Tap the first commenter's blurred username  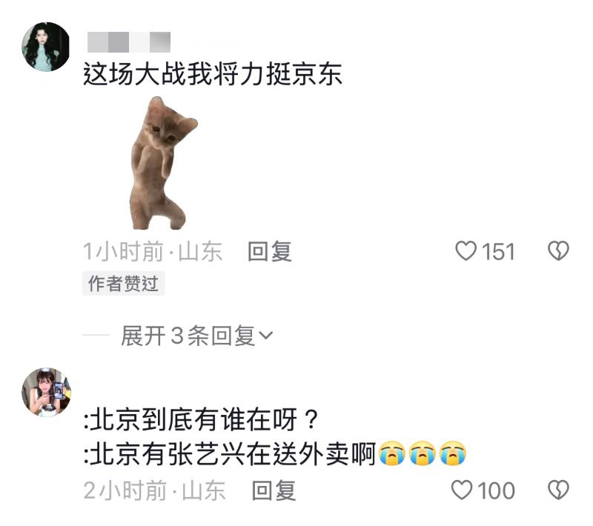coord(129,42)
